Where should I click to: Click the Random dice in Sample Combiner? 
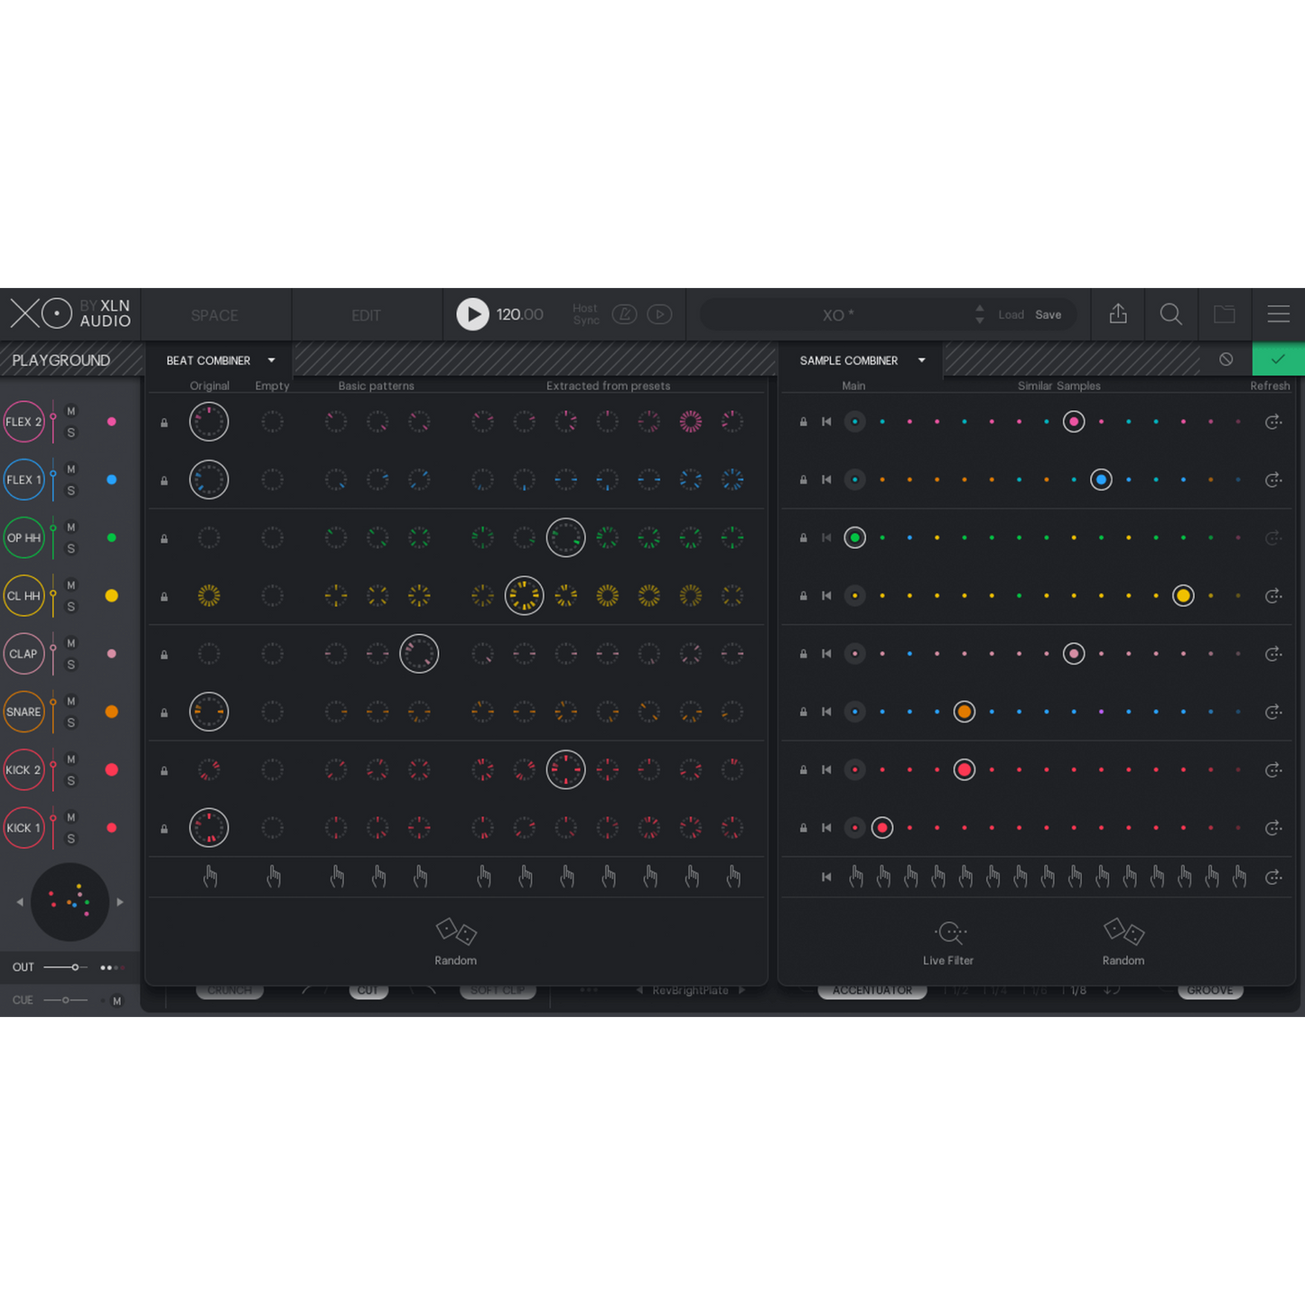(1123, 931)
